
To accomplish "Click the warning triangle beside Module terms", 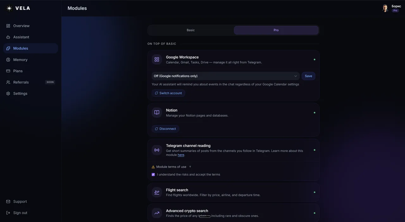I will (153, 167).
